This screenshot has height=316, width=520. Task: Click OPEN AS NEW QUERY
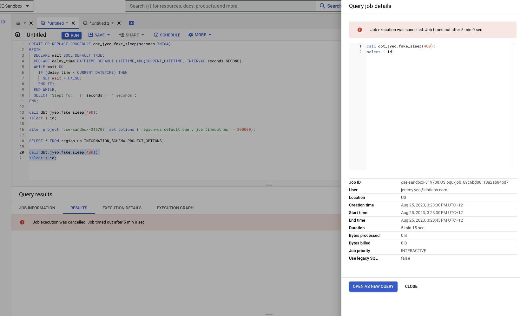373,286
